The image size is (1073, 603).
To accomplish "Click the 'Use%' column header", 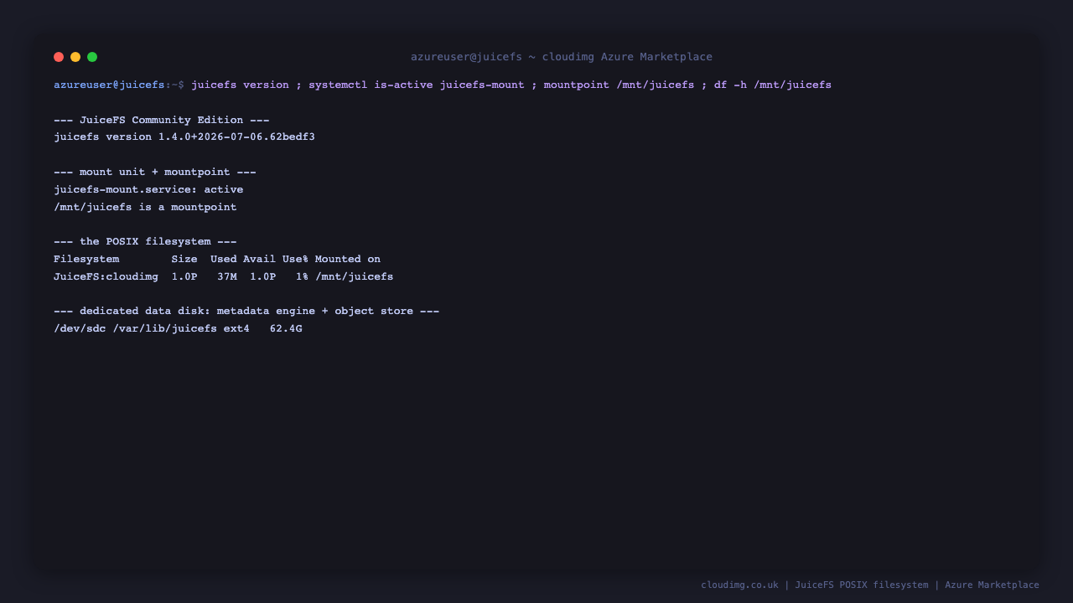I will coord(295,259).
